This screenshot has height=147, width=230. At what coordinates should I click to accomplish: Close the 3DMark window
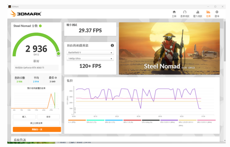click(223, 6)
